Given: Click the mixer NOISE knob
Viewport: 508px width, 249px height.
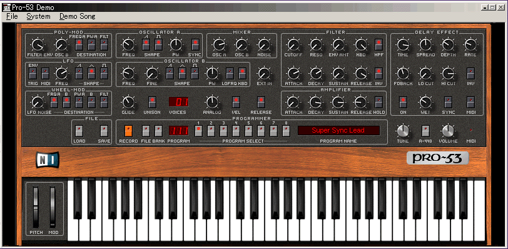Looking at the screenshot, I should [x=264, y=44].
